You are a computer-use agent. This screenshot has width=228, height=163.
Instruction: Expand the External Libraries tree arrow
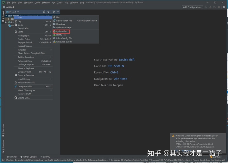(x=6, y=22)
